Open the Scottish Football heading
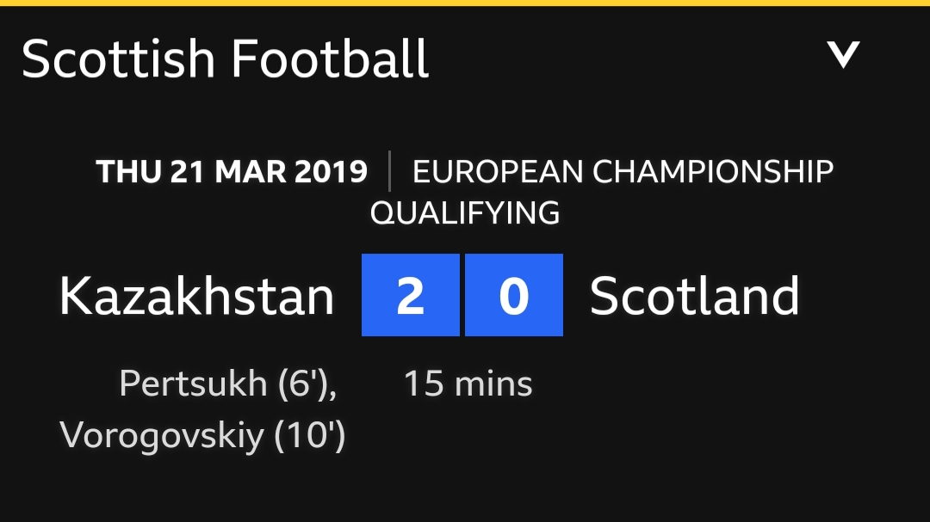930x522 pixels. [x=225, y=59]
